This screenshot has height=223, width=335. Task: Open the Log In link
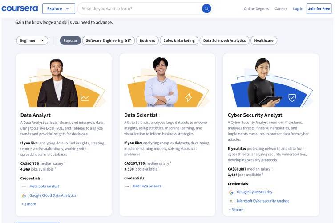coord(298,9)
